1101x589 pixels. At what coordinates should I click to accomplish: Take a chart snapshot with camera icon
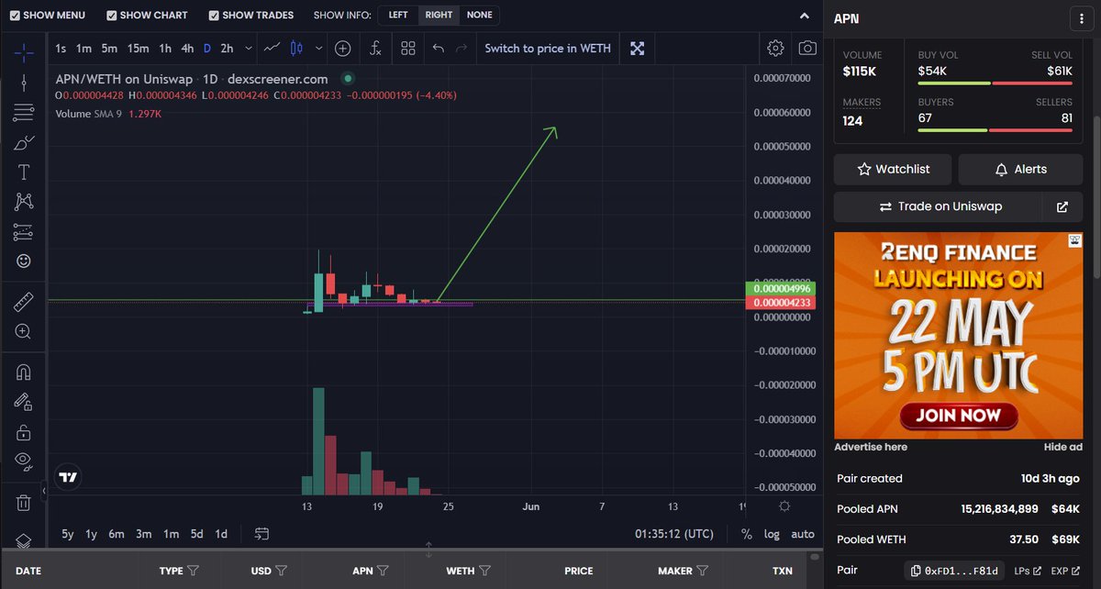pos(807,48)
